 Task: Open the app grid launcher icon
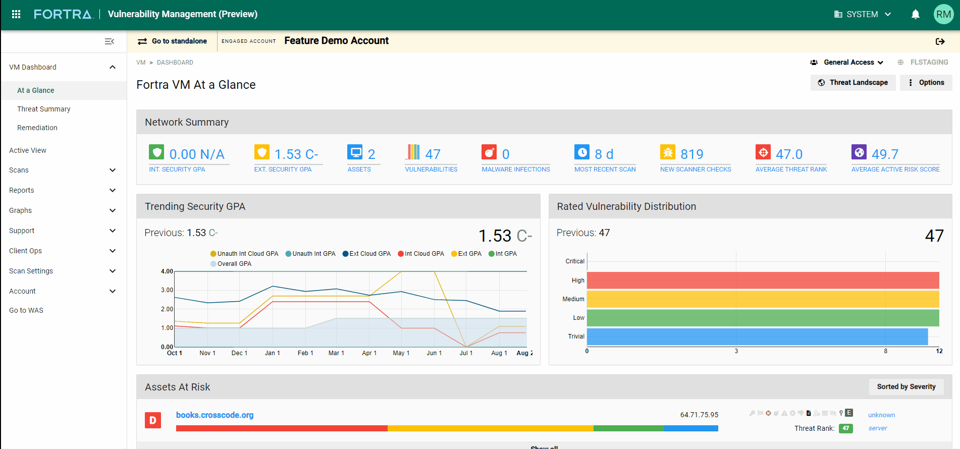pos(16,14)
